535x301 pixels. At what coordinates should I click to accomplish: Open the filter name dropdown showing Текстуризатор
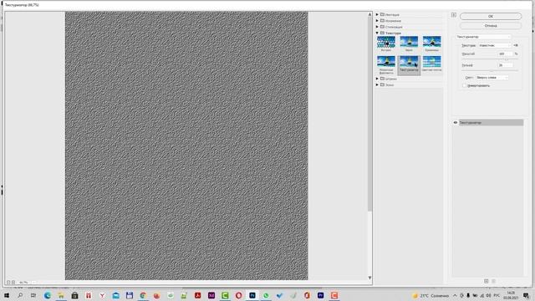pos(483,37)
